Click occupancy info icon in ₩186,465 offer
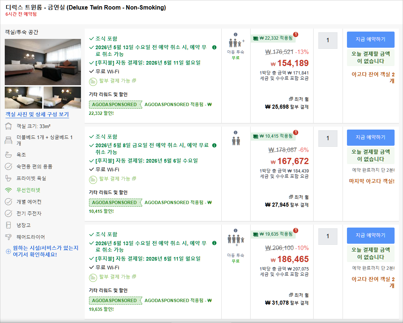The image size is (403, 323). (236, 231)
